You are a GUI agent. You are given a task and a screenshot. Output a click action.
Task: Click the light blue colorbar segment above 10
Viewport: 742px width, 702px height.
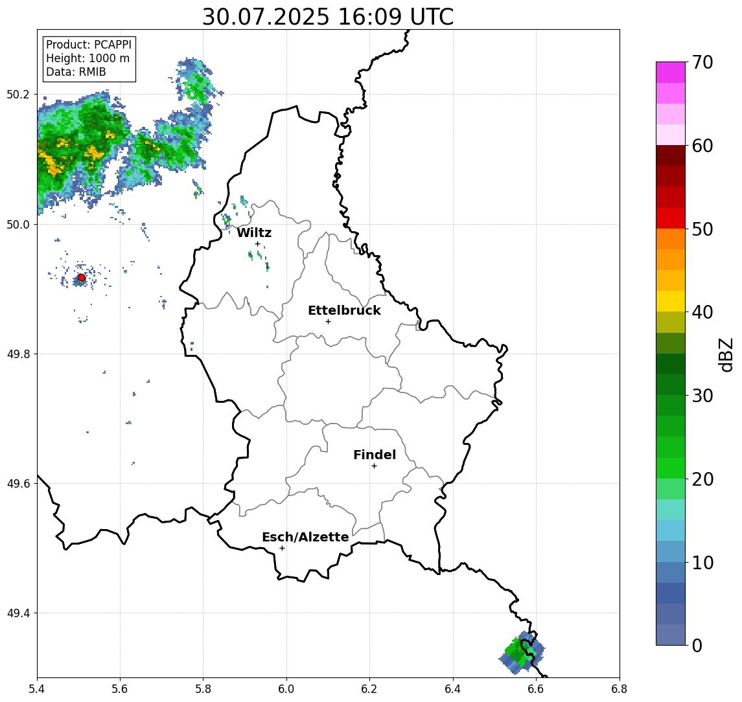coord(671,552)
